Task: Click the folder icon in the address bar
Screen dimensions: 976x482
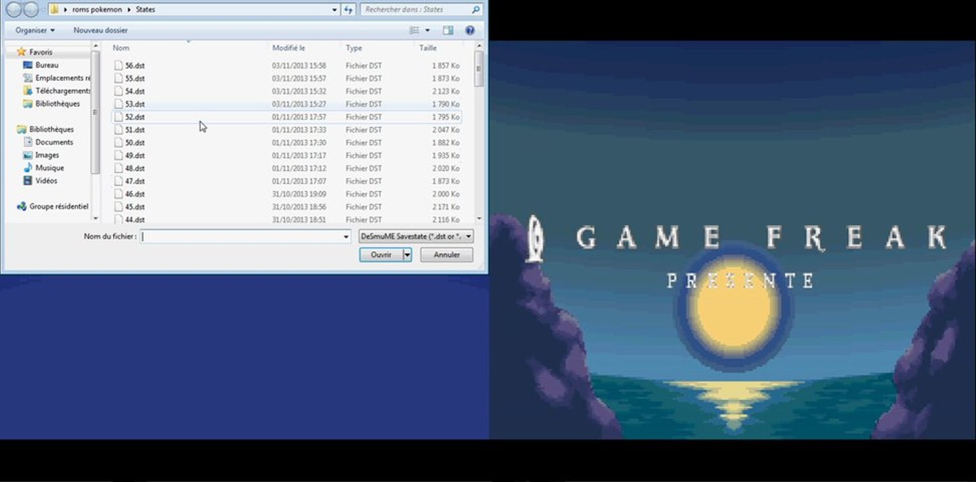Action: click(54, 10)
